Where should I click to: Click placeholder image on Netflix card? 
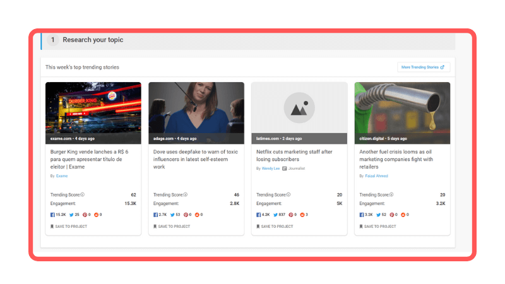point(299,108)
